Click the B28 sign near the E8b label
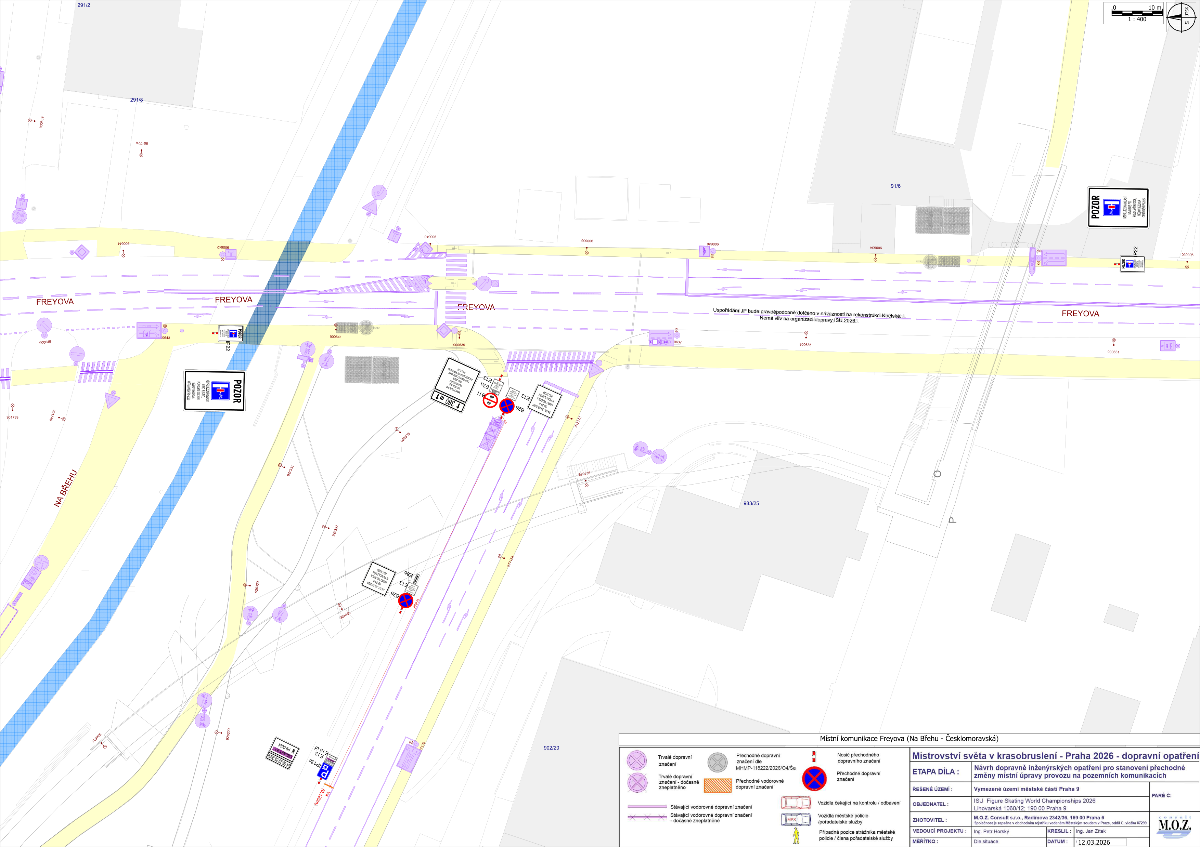 click(405, 601)
